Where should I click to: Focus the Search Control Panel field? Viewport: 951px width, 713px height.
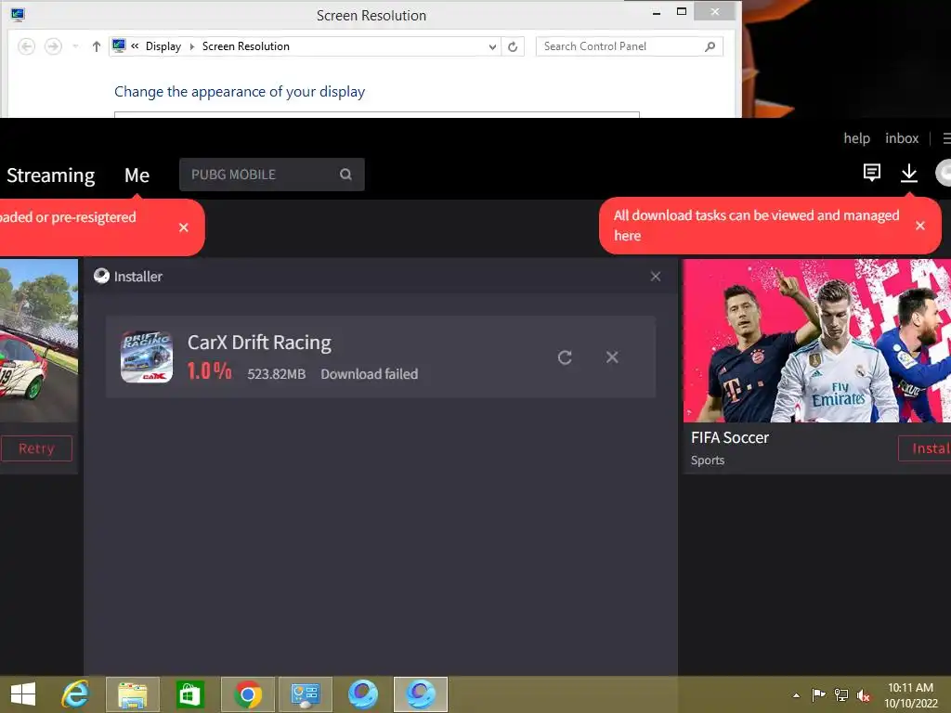(629, 46)
